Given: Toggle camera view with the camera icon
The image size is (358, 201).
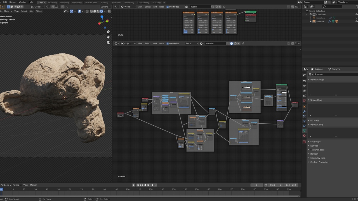Looking at the screenshot, I should click(x=108, y=42).
